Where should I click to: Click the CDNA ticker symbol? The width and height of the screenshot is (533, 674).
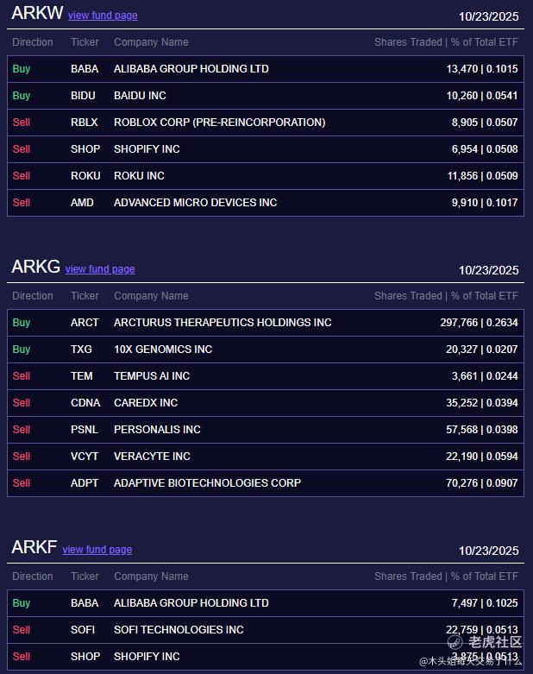[x=85, y=403]
